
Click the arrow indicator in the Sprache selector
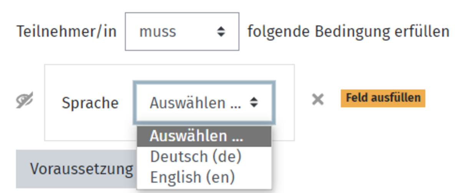coord(254,103)
